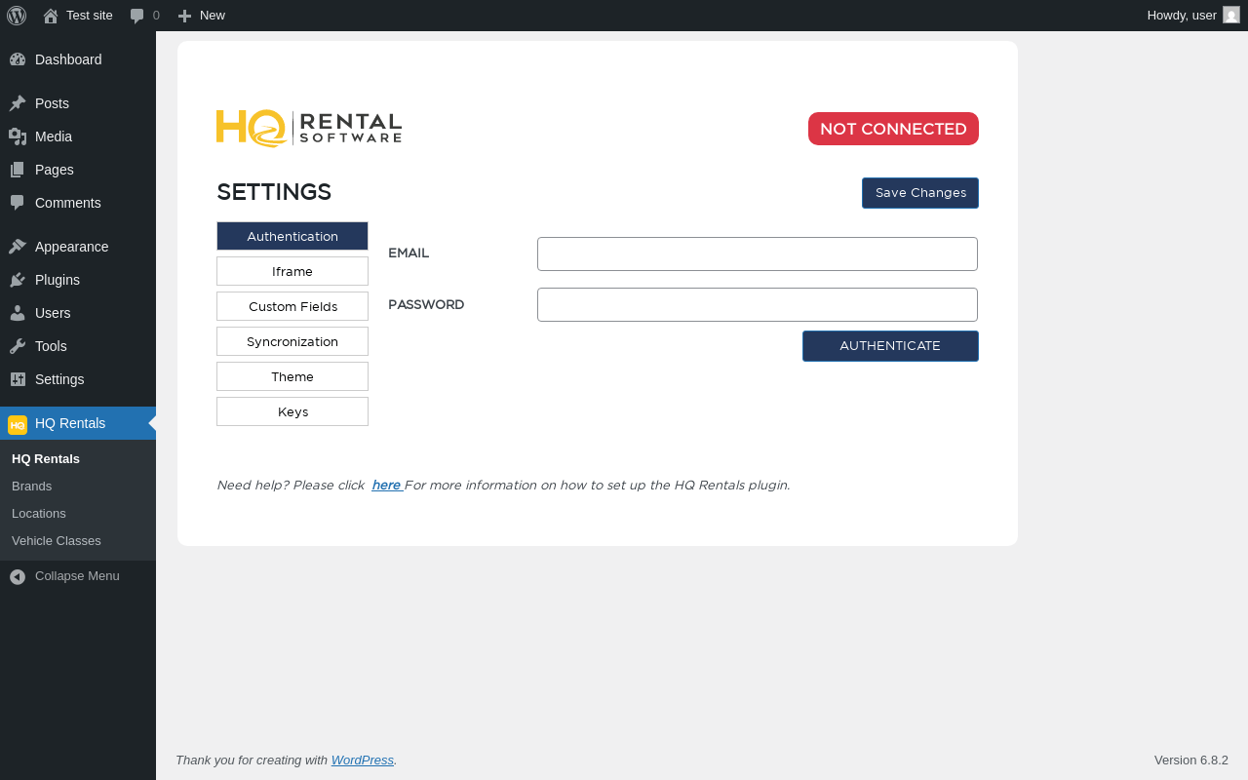
Task: Open the Keys tab
Action: click(292, 411)
